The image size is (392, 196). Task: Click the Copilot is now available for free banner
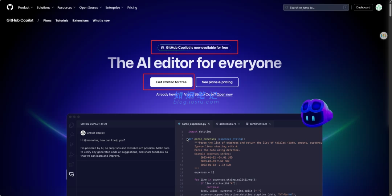pos(194,48)
